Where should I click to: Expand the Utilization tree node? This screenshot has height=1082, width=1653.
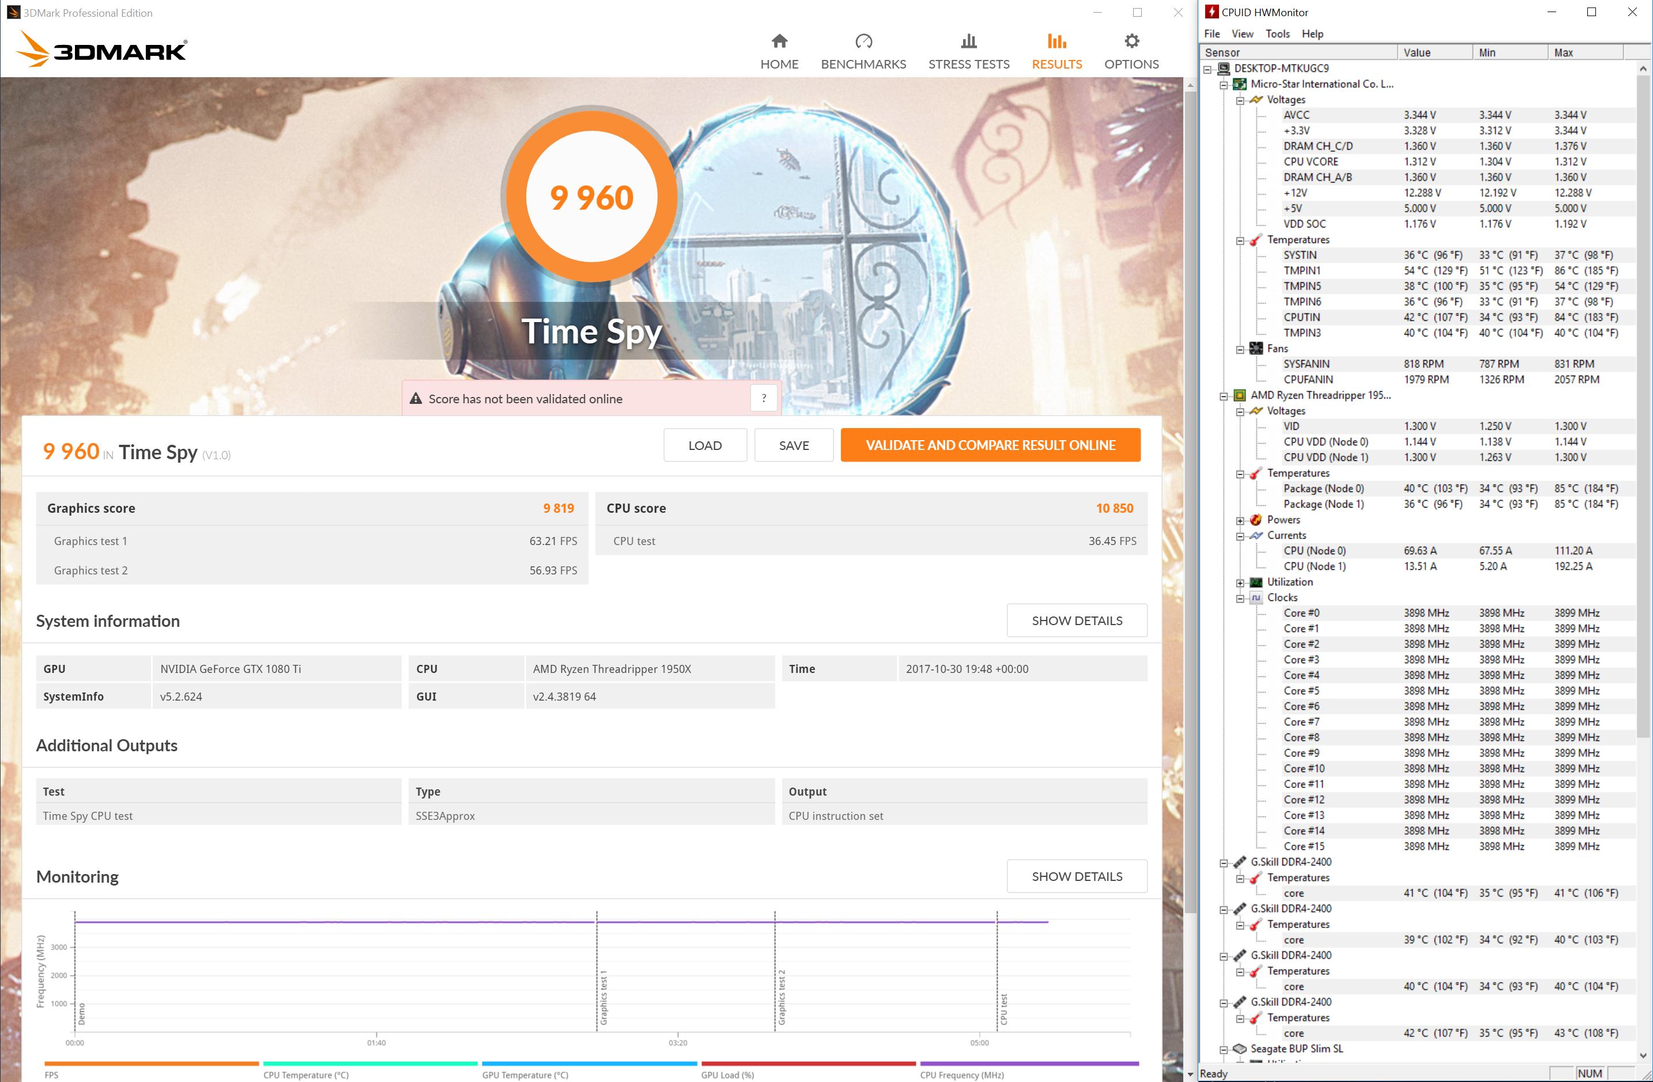pyautogui.click(x=1240, y=582)
